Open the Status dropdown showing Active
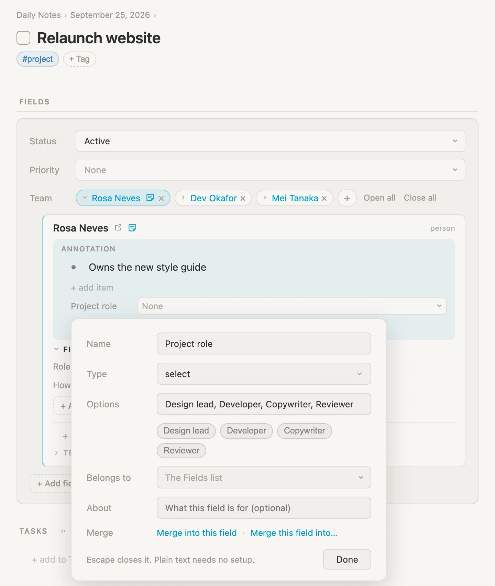 click(270, 141)
